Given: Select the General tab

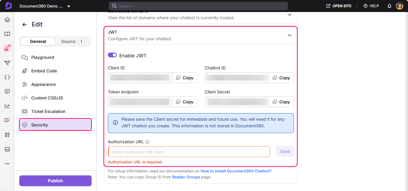Looking at the screenshot, I should (38, 41).
